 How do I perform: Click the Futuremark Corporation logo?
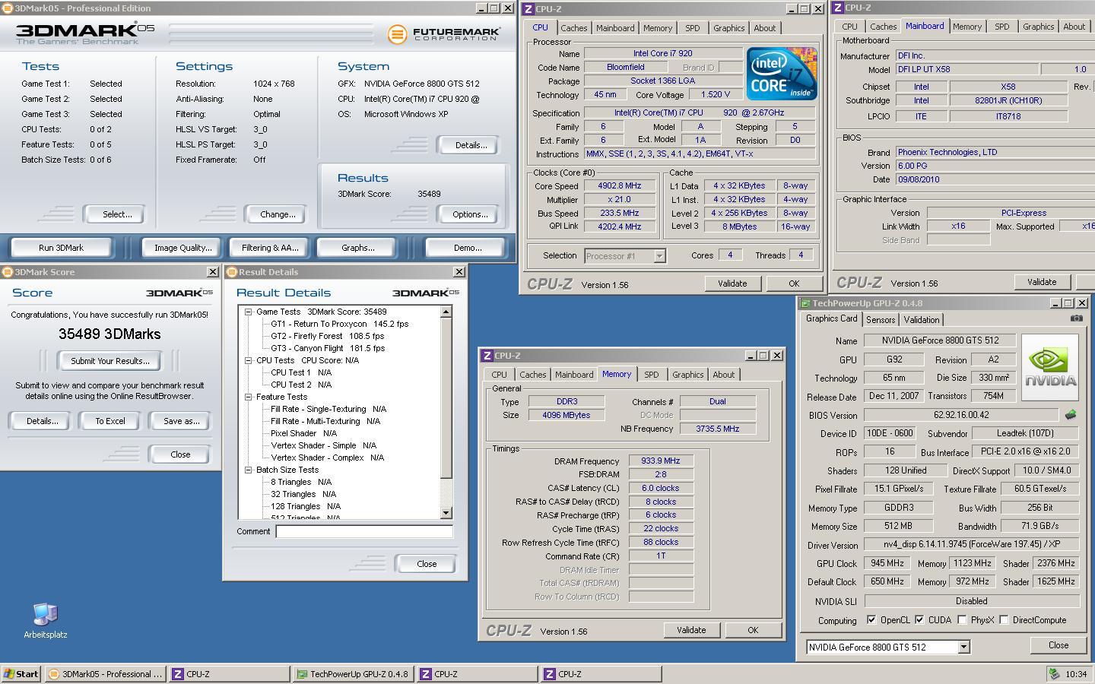(443, 34)
